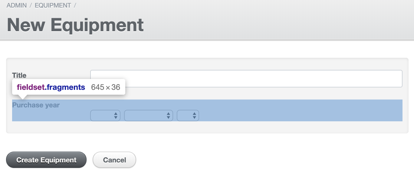Viewport: 414px width, 193px height.
Task: Click the stepper arrows on the month dropdown
Action: click(168, 115)
